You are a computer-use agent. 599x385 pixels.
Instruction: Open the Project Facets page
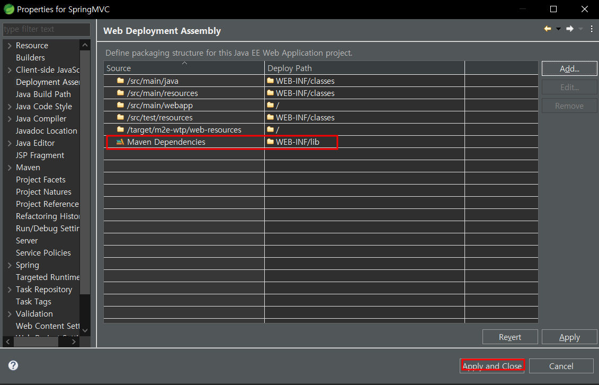click(x=40, y=180)
